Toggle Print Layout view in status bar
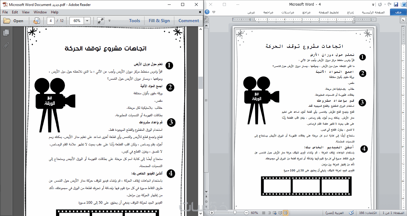This screenshot has width=407, height=216. click(285, 213)
